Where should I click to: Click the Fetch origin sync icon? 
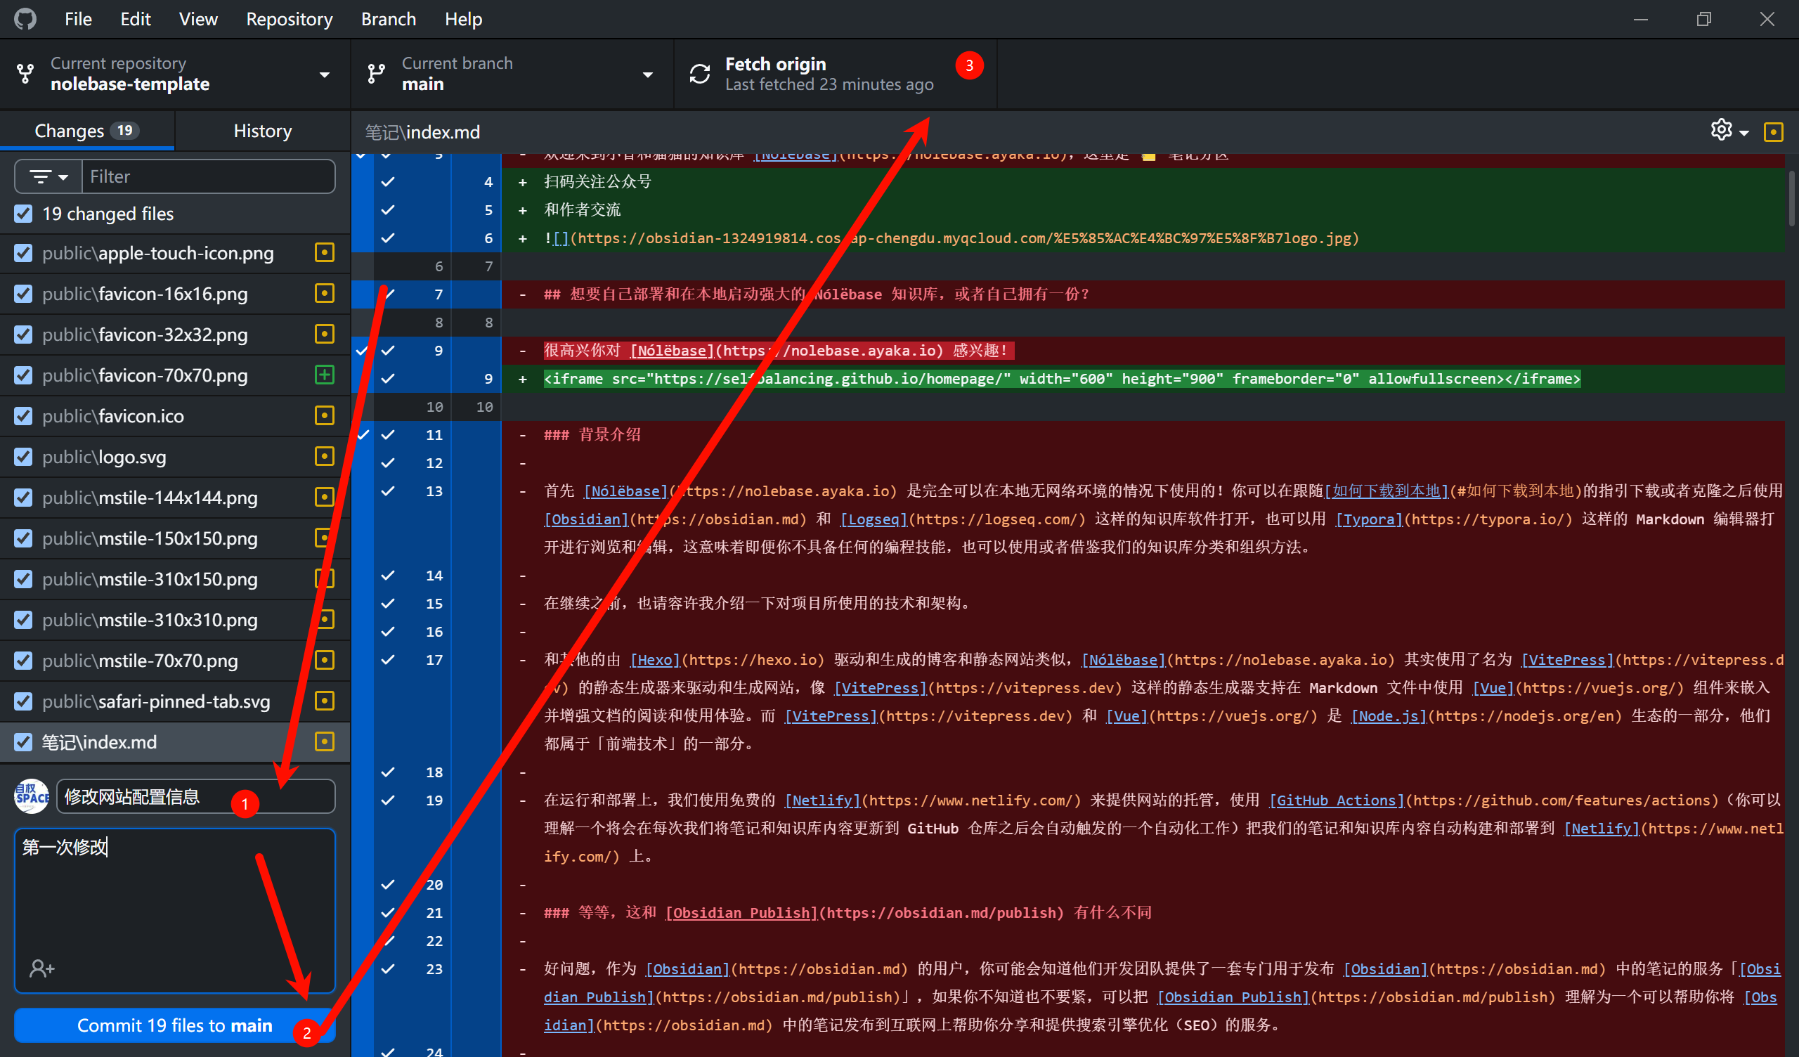pyautogui.click(x=700, y=74)
